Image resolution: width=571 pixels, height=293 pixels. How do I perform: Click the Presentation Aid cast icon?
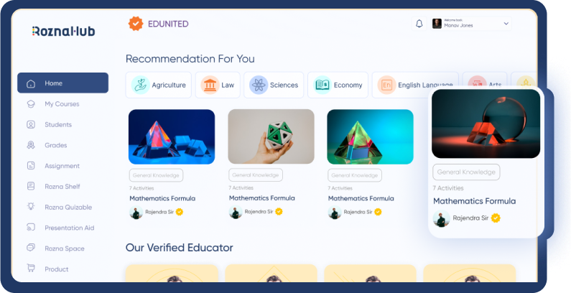[x=31, y=228]
